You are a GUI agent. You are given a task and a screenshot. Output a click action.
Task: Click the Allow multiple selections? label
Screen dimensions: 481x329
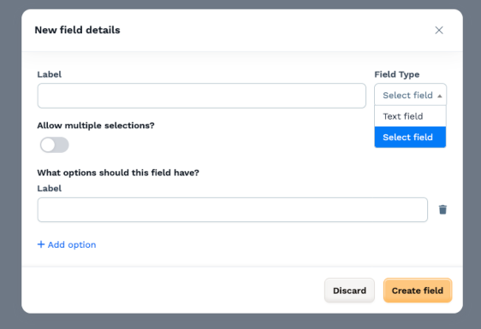click(x=96, y=126)
